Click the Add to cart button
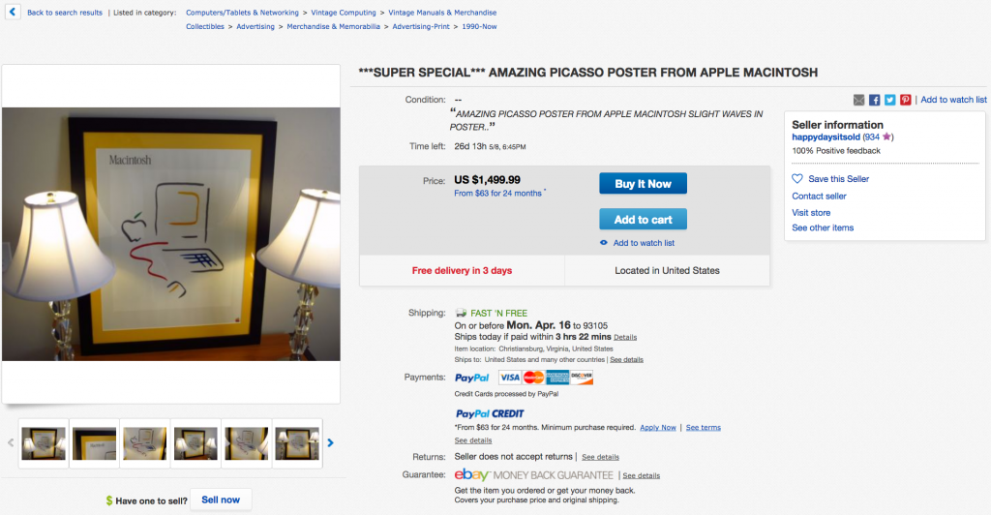The width and height of the screenshot is (991, 515). click(643, 220)
